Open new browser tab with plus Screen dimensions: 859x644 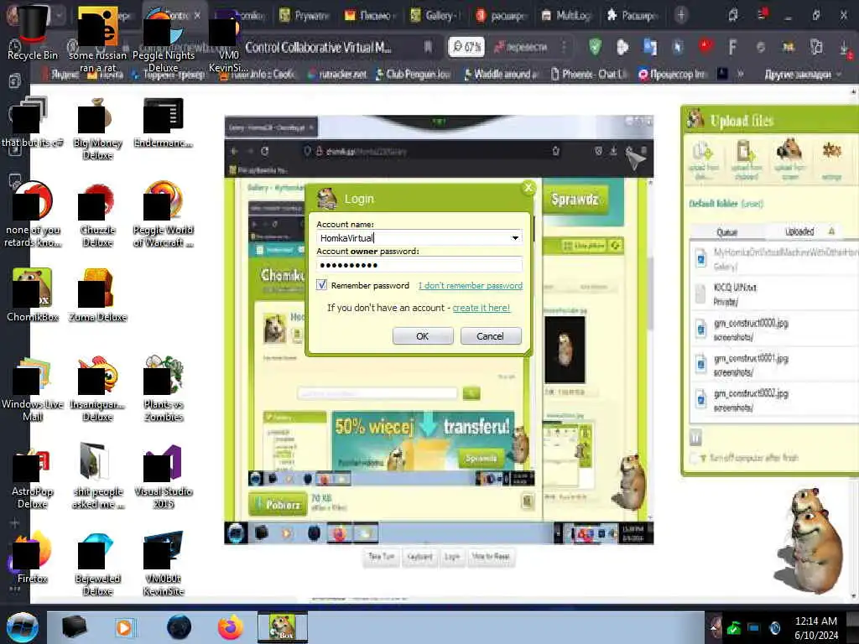pyautogui.click(x=681, y=15)
